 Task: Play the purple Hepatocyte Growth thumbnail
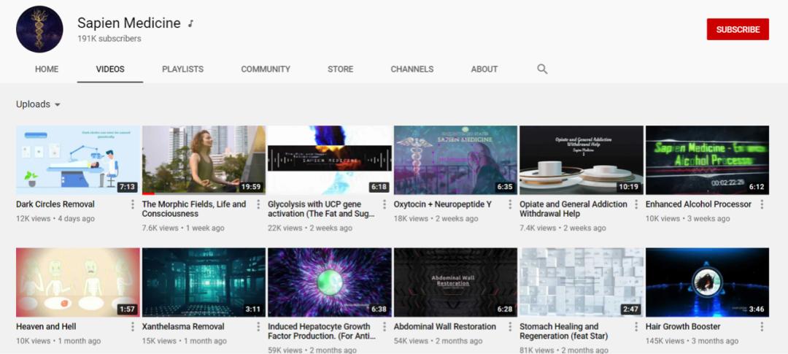pyautogui.click(x=330, y=282)
